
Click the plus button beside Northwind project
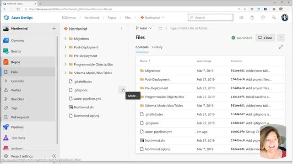[54, 28]
